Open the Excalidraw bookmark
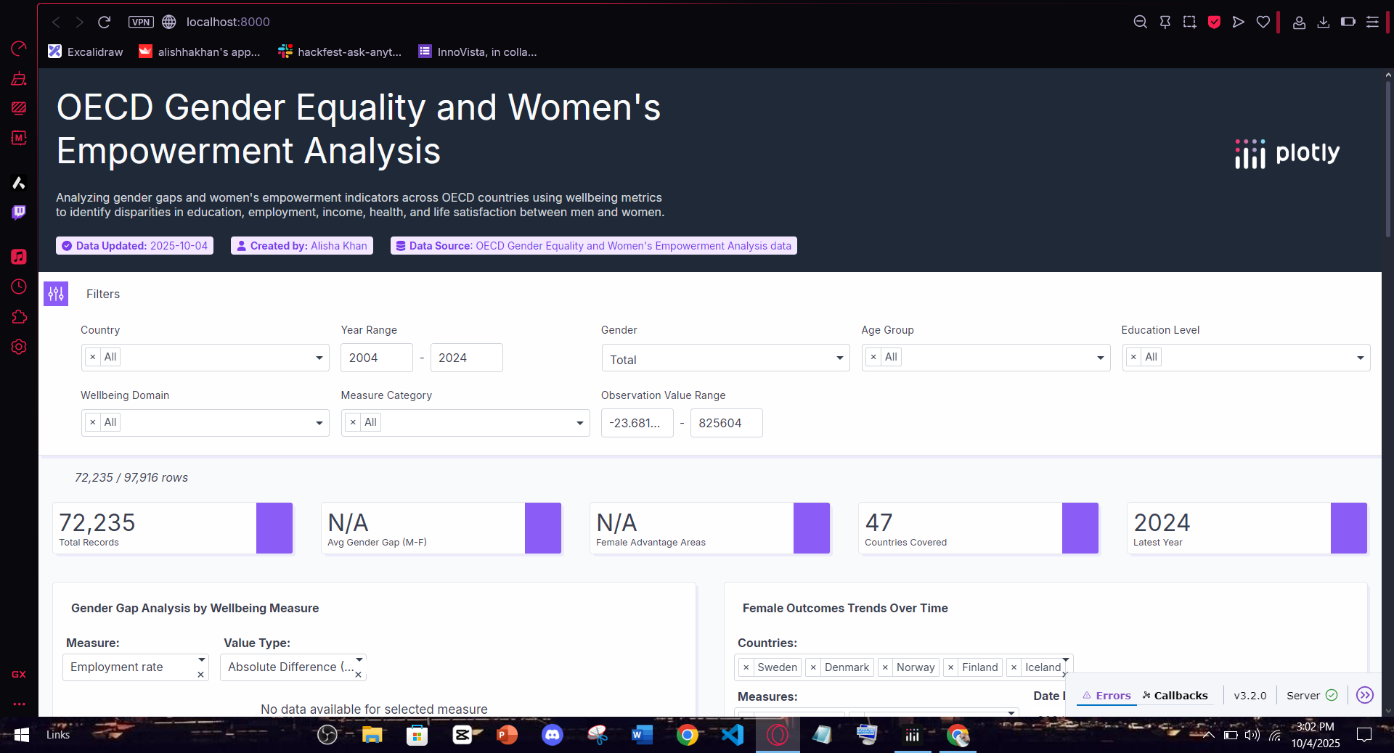The width and height of the screenshot is (1394, 753). coord(85,52)
